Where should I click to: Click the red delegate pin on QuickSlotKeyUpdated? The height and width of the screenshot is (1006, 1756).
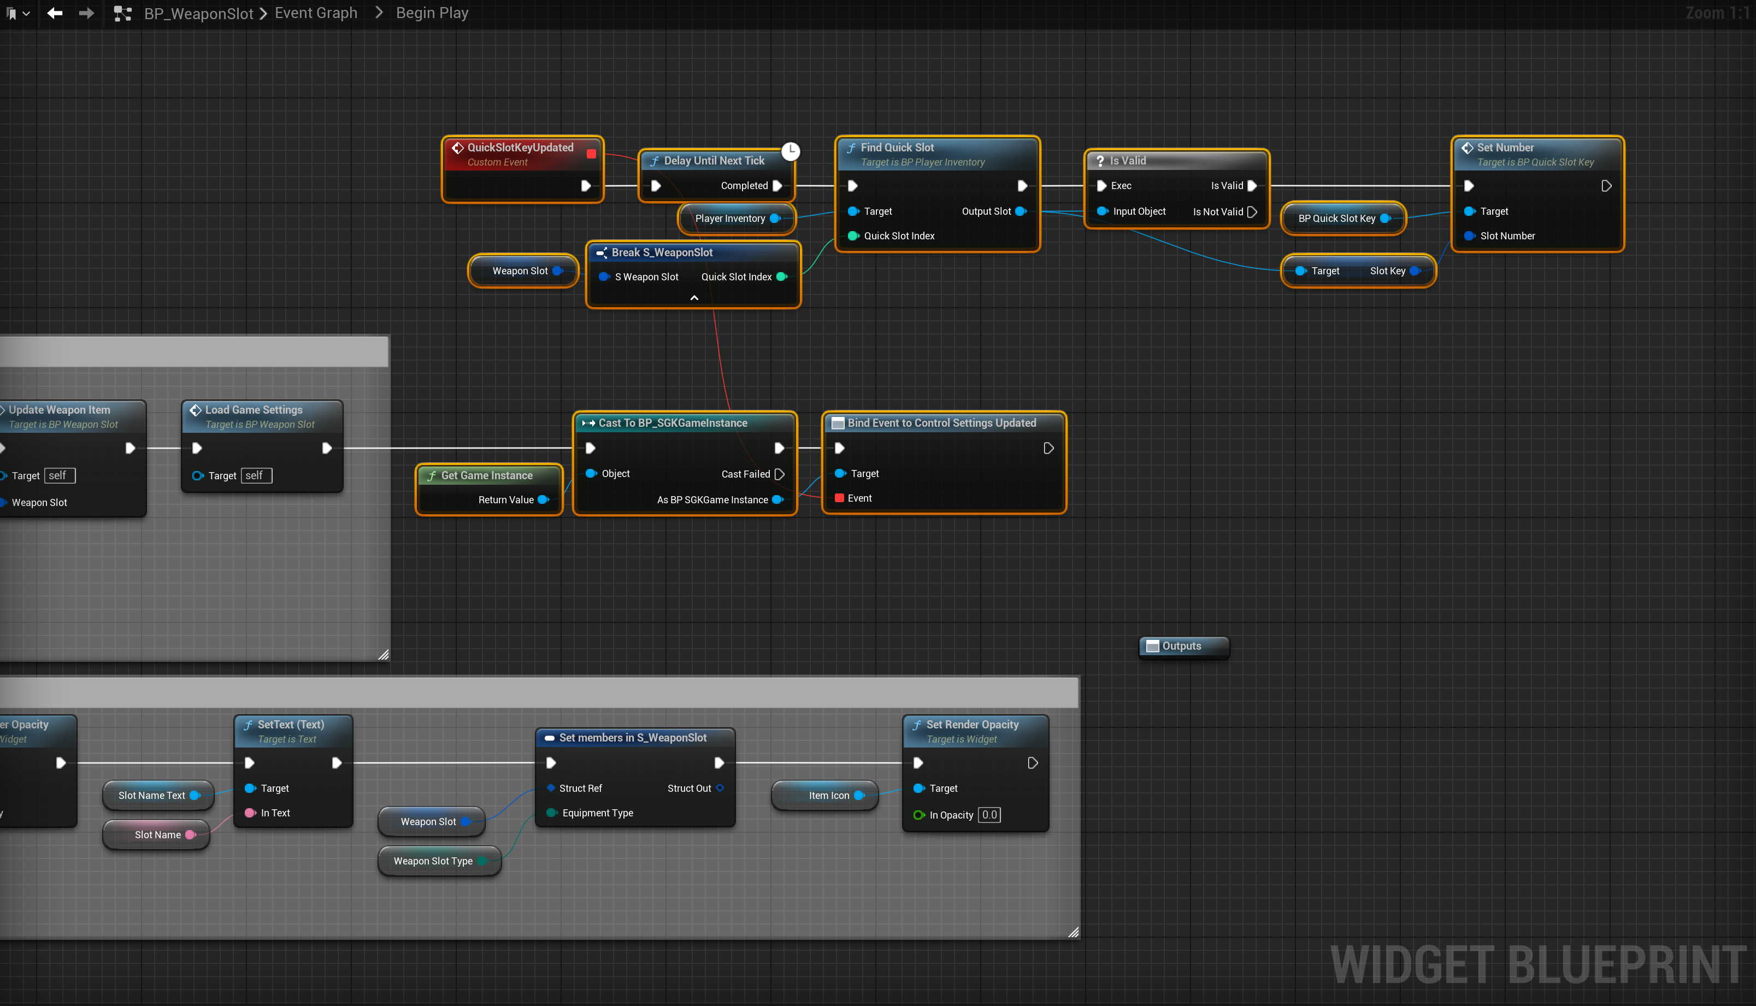pos(591,154)
